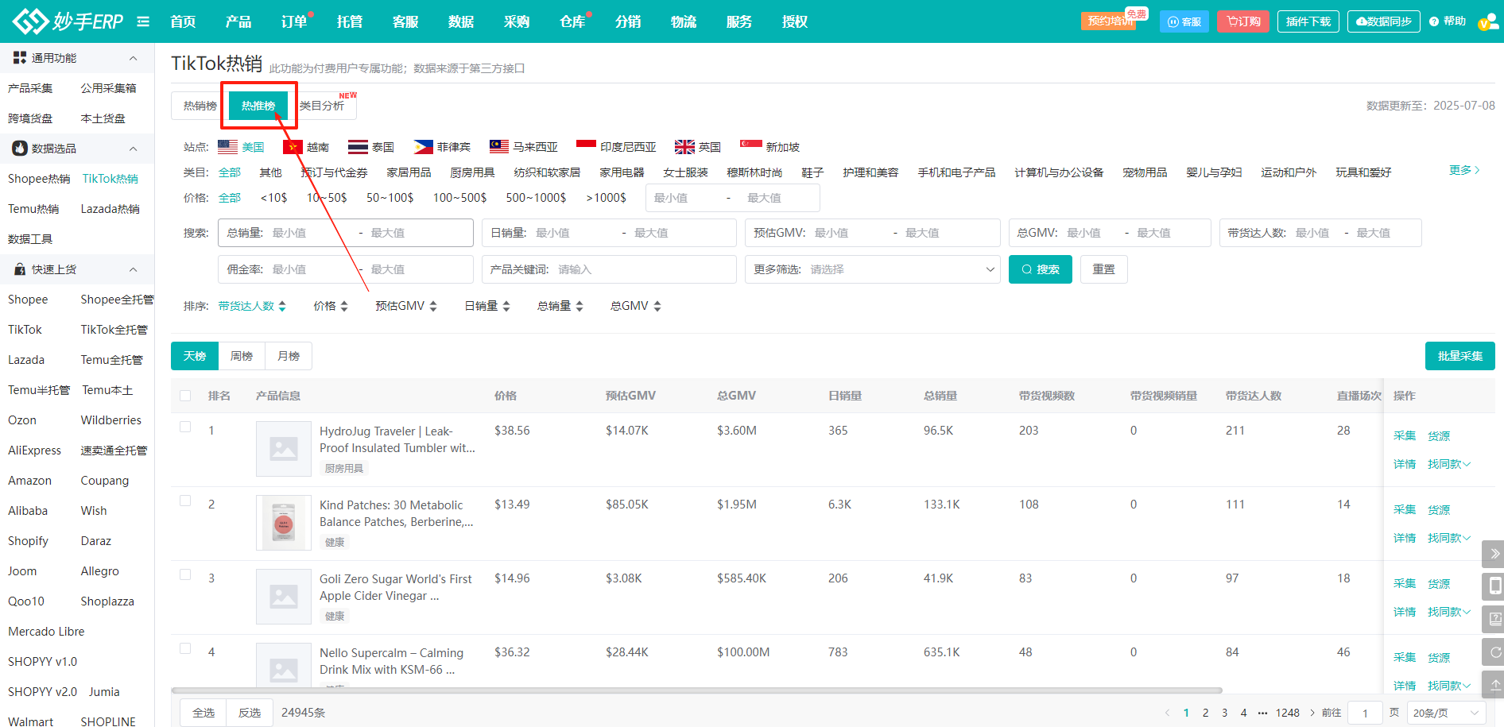1504x727 pixels.
Task: Open 找同款 dropdown for Goli row
Action: pos(1449,612)
